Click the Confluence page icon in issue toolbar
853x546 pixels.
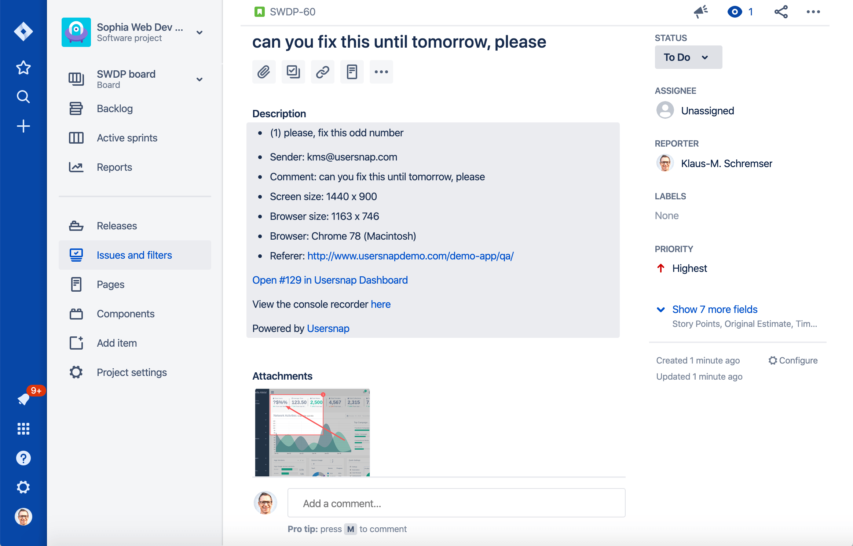[x=352, y=72]
